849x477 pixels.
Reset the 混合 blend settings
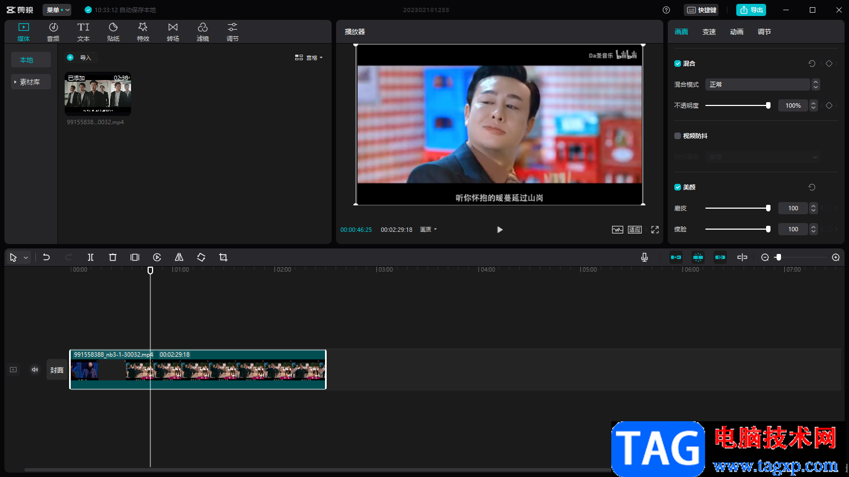[x=812, y=63]
